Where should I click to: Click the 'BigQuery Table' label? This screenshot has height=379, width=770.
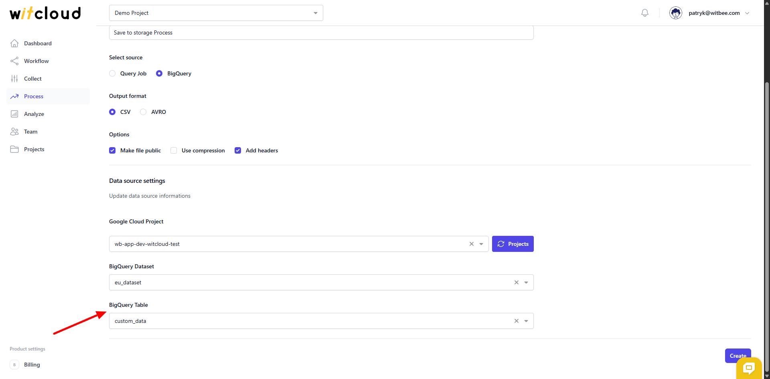128,305
